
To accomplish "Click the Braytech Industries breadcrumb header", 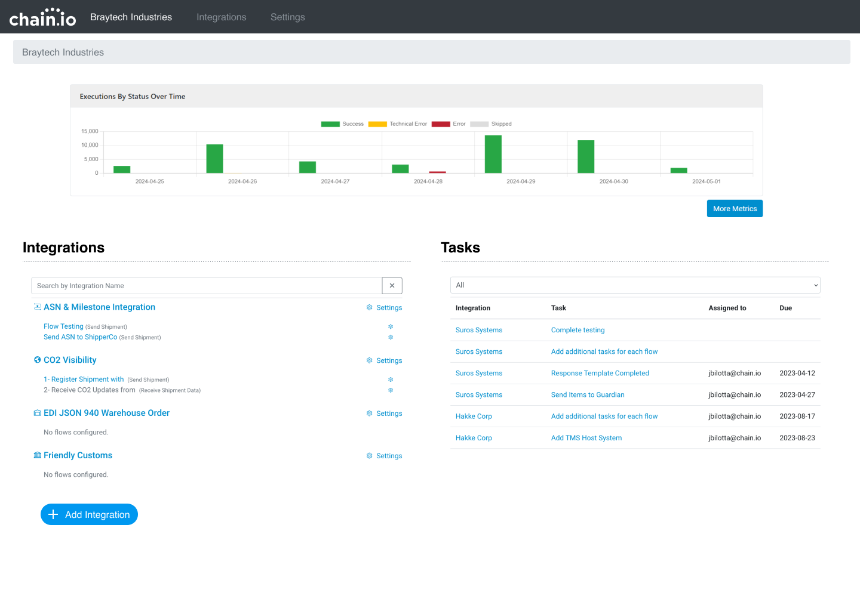I will pyautogui.click(x=63, y=53).
